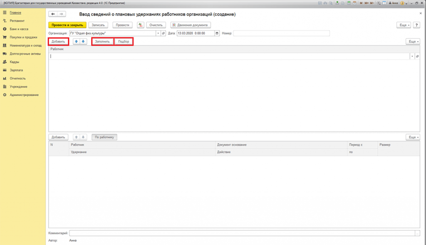Open Банк и касса section
Image resolution: width=426 pixels, height=245 pixels.
[19, 29]
